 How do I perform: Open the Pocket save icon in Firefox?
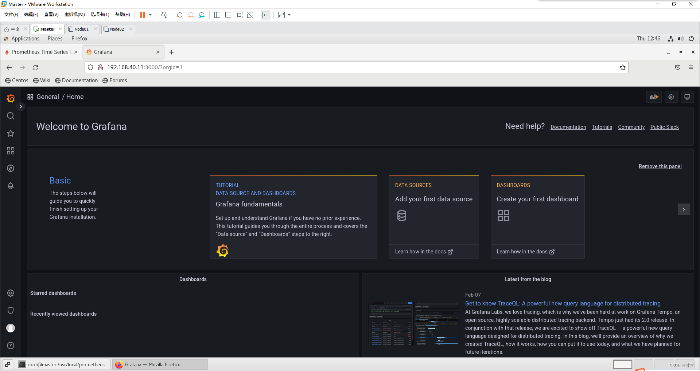click(678, 67)
